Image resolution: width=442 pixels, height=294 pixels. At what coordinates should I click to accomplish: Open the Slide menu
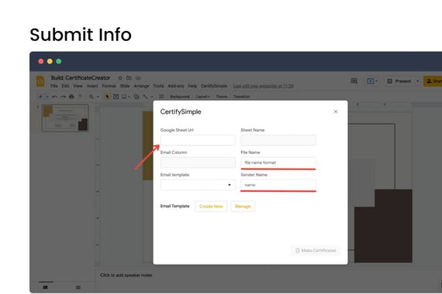click(125, 86)
